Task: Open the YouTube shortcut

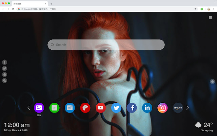Action: click(x=101, y=108)
